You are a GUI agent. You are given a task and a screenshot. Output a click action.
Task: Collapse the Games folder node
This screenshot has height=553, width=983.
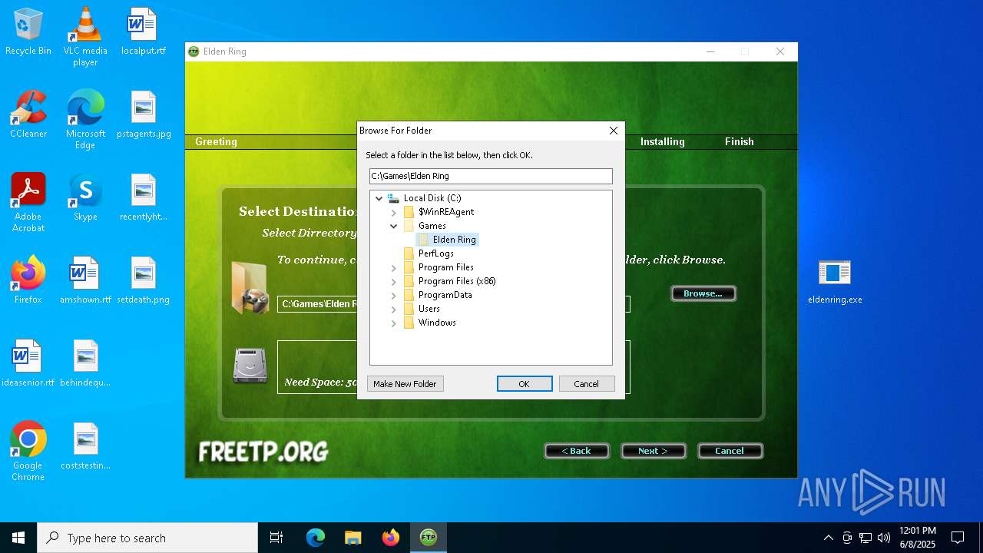[x=394, y=226]
